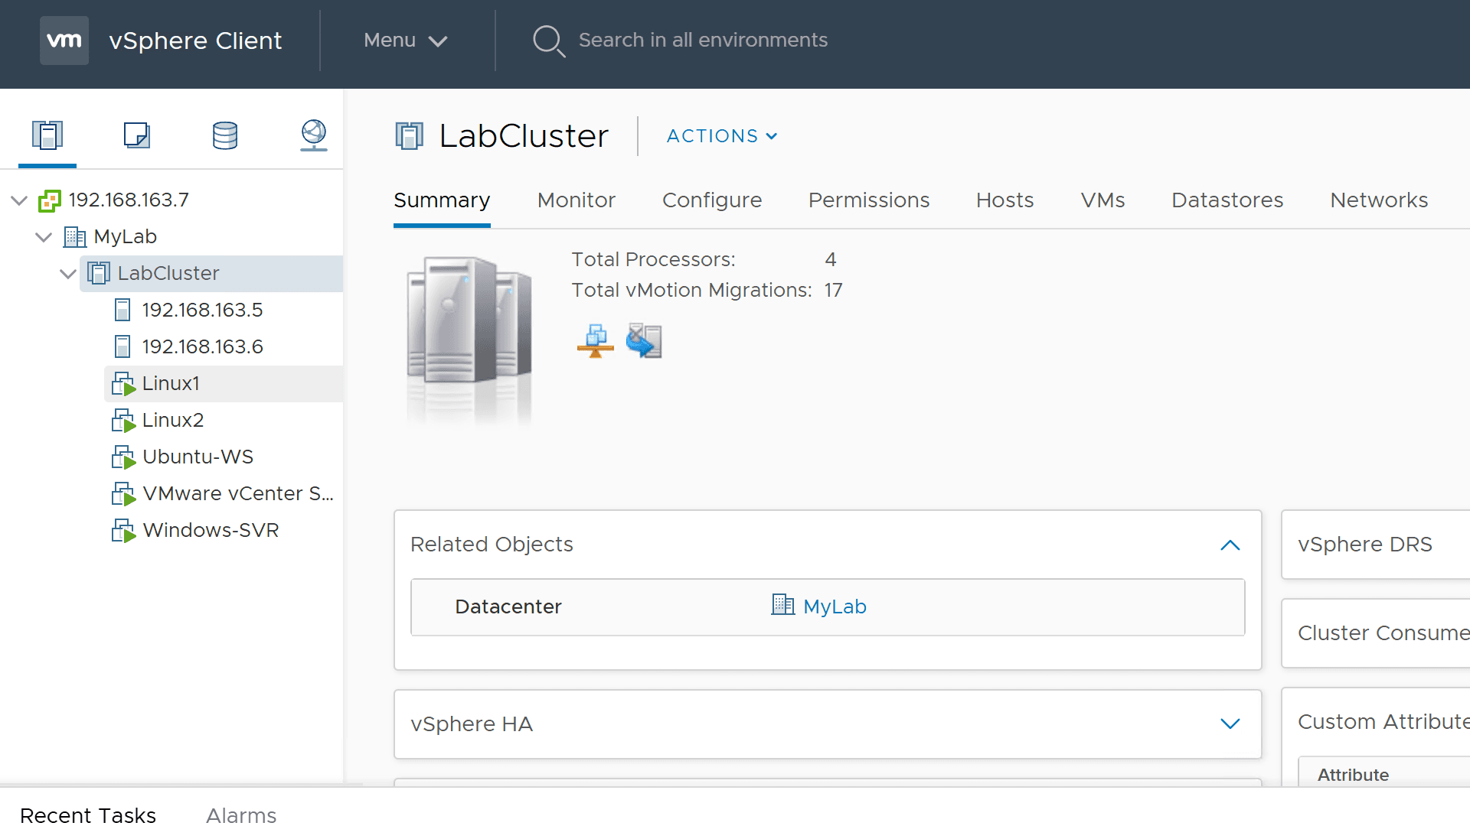This screenshot has width=1470, height=826.
Task: Click the Linux1 VM icon
Action: pos(123,384)
